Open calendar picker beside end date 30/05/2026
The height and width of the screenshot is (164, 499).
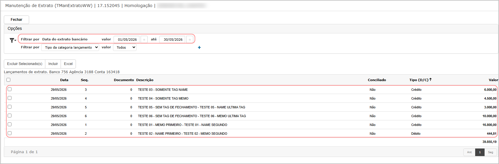(x=190, y=40)
